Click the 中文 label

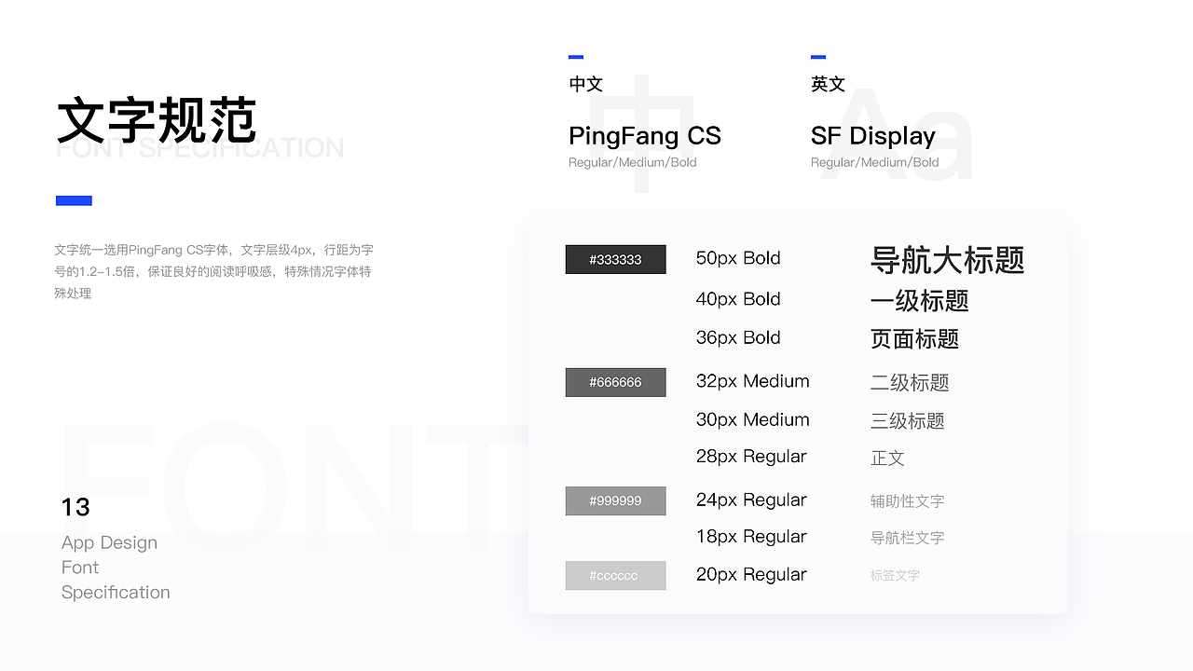pos(586,84)
